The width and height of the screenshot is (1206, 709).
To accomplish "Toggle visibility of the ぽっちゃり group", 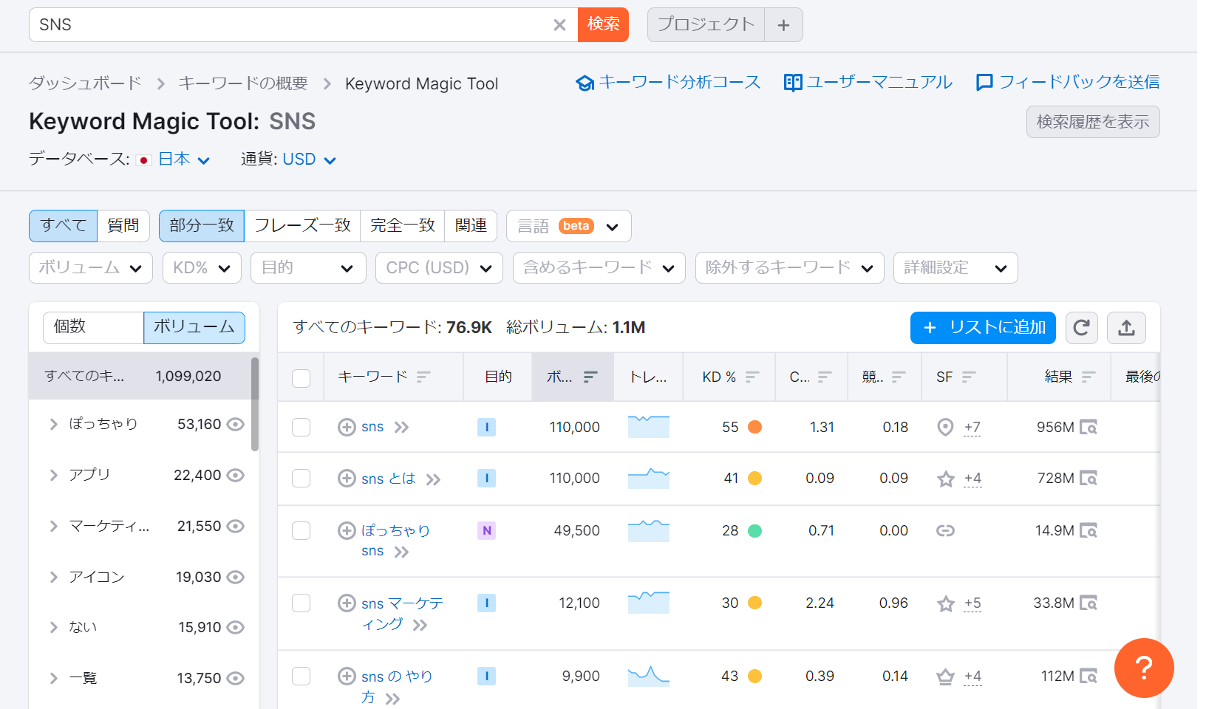I will 235,424.
